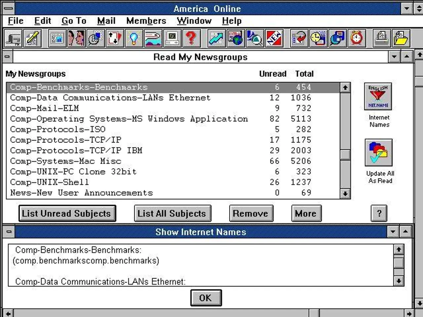This screenshot has height=317, width=423.
Task: Click newsgroup list scroll up arrow
Action: point(345,88)
